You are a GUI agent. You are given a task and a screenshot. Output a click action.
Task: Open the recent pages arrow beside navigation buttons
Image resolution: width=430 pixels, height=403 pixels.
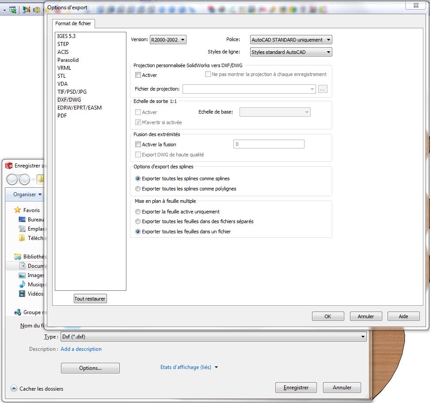coord(34,180)
